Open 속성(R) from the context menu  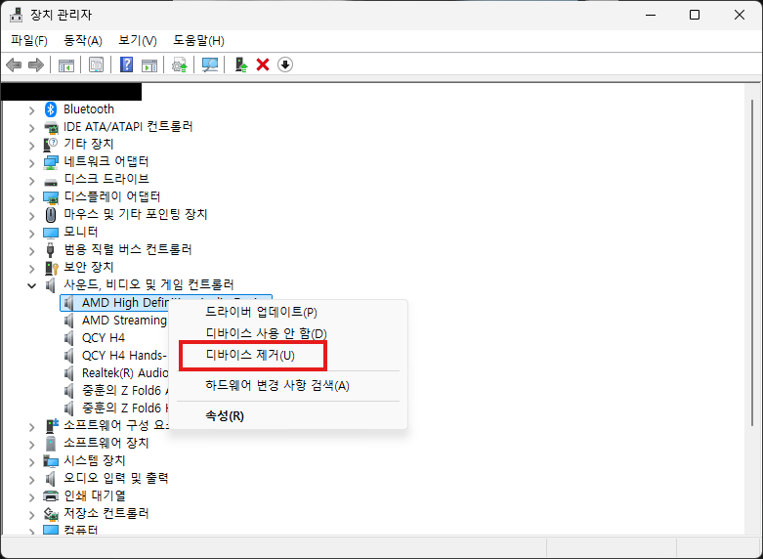(x=287, y=416)
